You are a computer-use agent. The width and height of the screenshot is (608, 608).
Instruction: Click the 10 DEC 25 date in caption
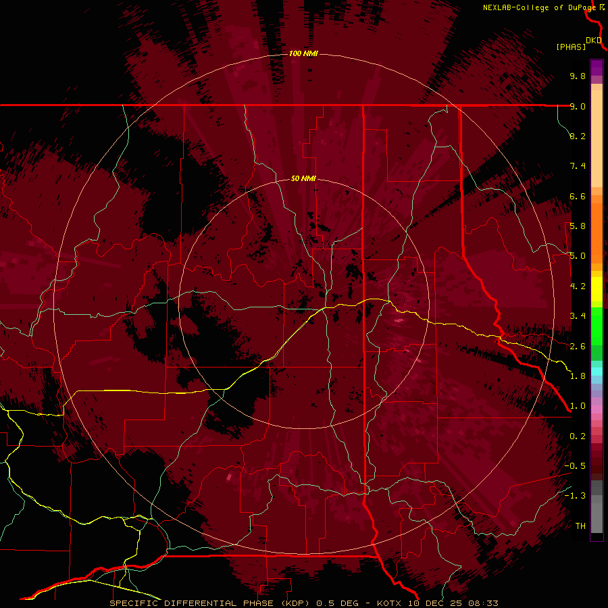(x=436, y=603)
